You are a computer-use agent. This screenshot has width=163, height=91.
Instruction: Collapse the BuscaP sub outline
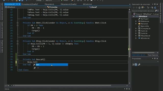click(18, 59)
